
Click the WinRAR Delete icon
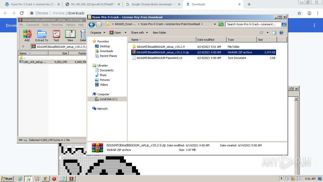[83, 35]
